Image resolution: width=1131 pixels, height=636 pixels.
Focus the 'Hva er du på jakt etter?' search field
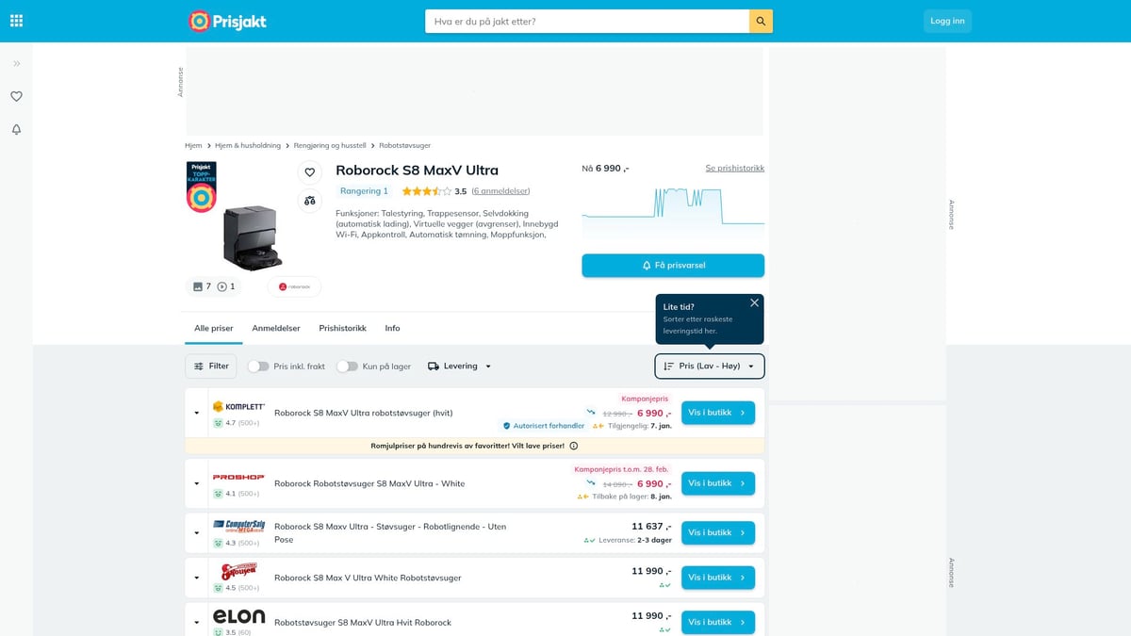click(x=587, y=21)
